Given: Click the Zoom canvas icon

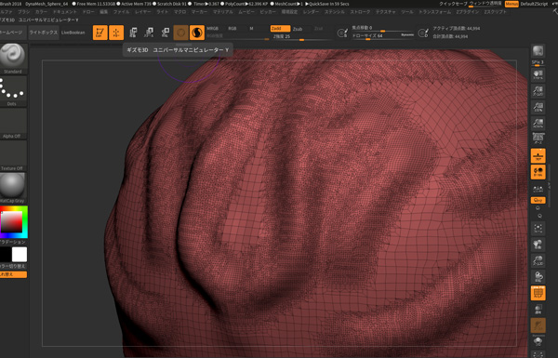Looking at the screenshot, I should pyautogui.click(x=538, y=91).
